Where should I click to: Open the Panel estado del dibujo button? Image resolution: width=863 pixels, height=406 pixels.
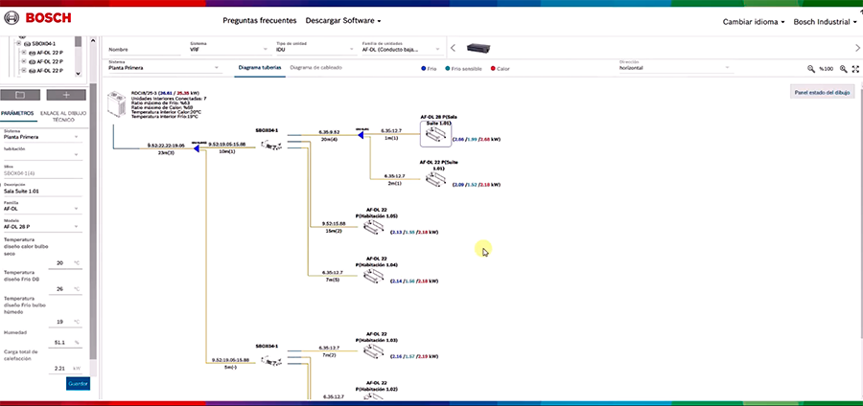[x=822, y=93]
